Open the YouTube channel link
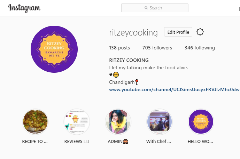Viewport: 240px width, 159px height. coord(174,90)
